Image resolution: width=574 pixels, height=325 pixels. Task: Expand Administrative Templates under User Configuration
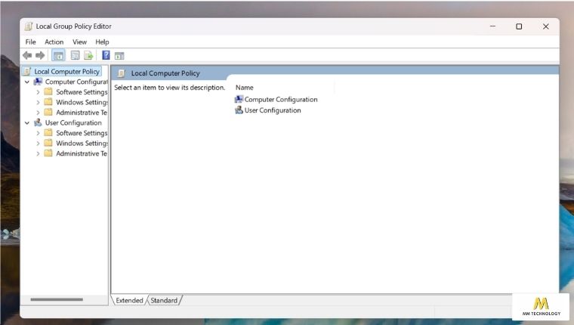(x=38, y=154)
